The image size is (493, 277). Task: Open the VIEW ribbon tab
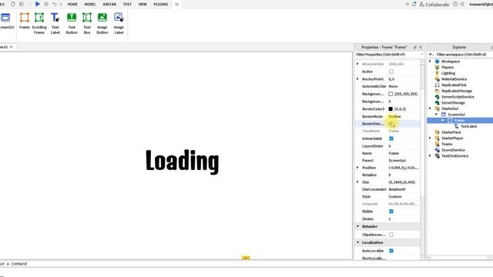tap(143, 5)
